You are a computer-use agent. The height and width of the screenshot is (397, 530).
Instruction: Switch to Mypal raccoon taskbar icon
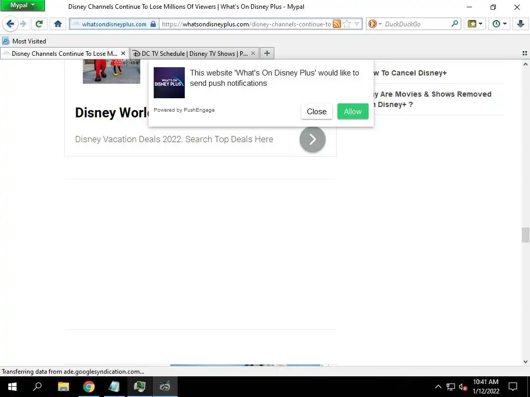pyautogui.click(x=165, y=387)
